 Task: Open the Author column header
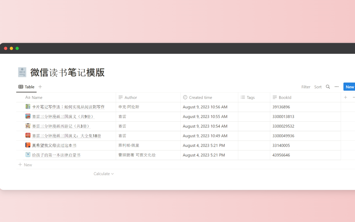148,97
